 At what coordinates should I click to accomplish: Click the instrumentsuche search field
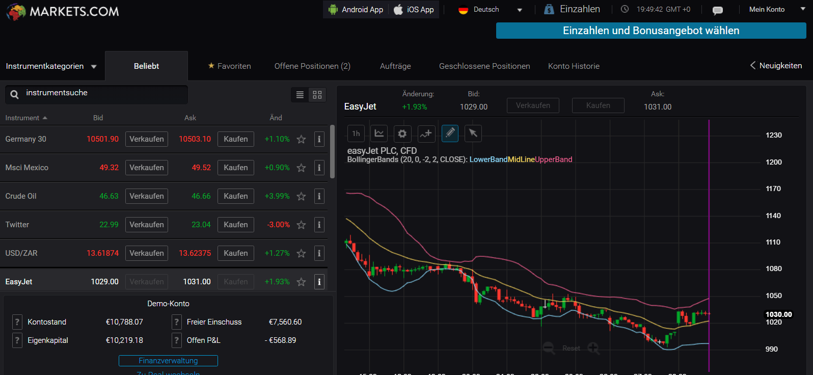97,94
